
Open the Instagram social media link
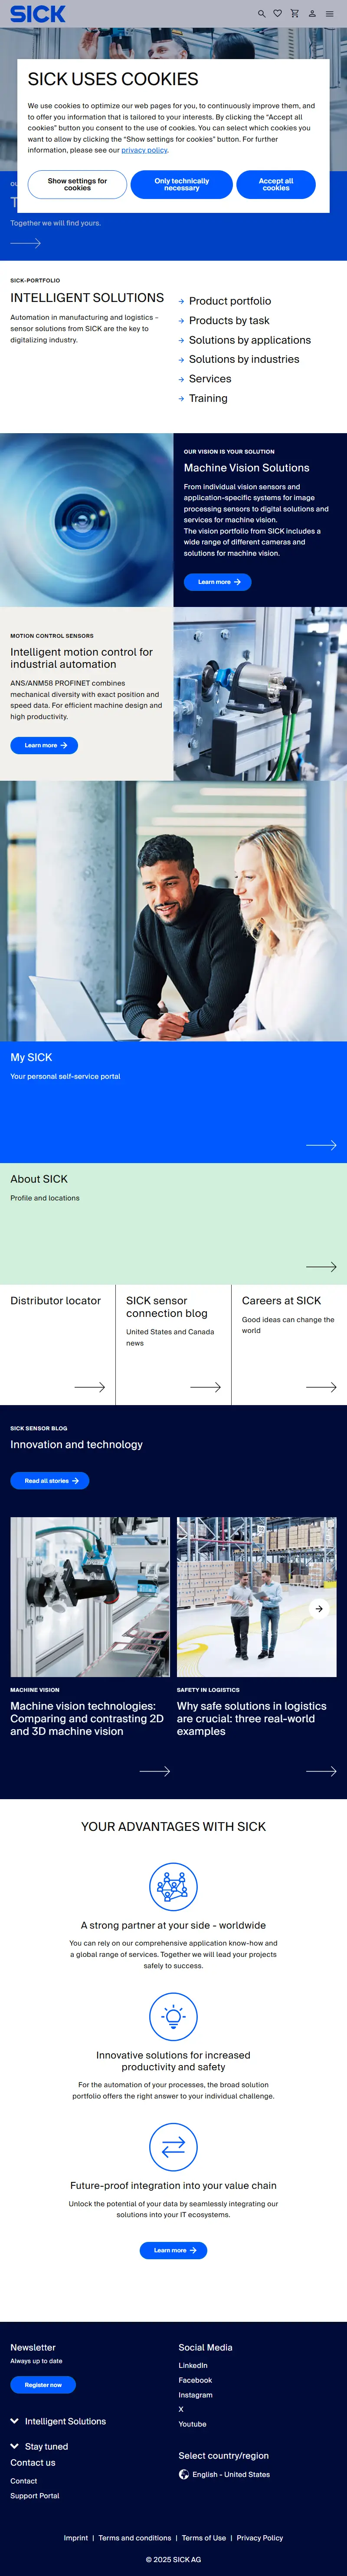196,2395
